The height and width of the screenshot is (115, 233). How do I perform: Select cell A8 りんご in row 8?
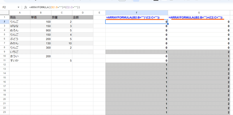point(20,48)
